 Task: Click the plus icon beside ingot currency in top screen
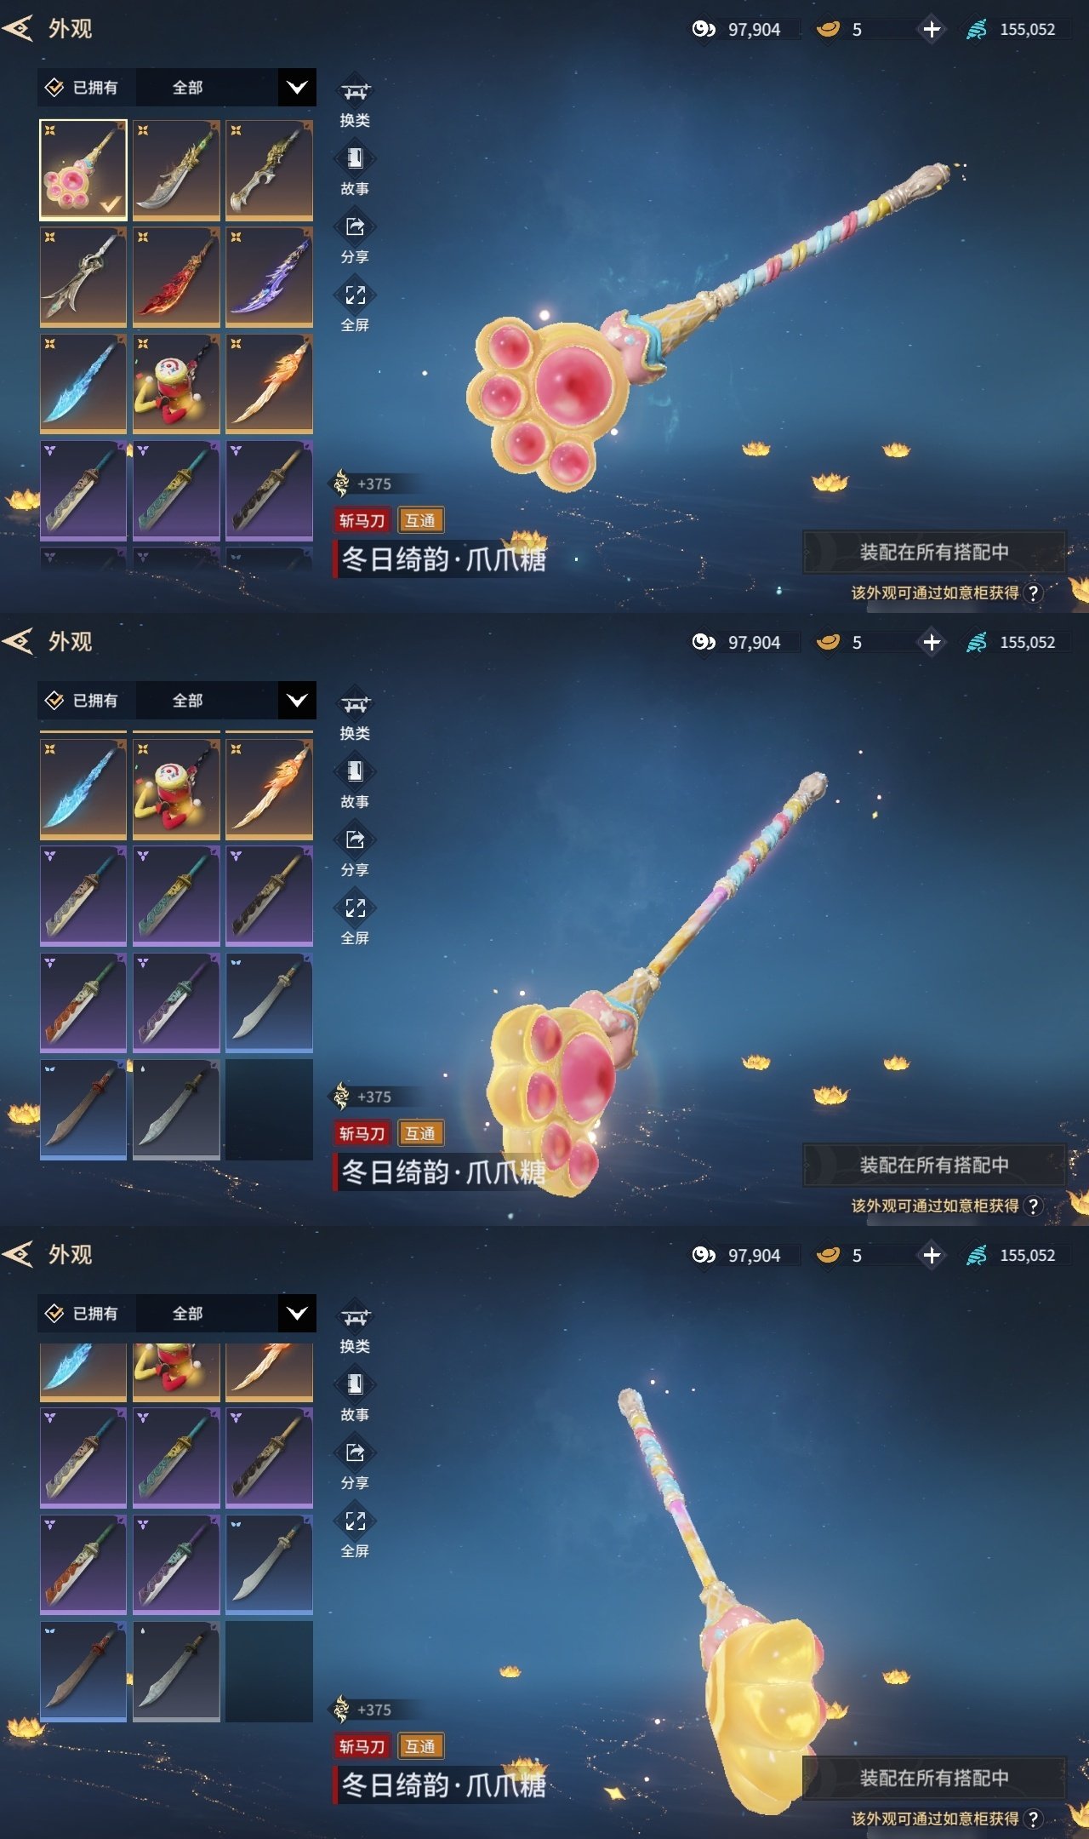[932, 29]
